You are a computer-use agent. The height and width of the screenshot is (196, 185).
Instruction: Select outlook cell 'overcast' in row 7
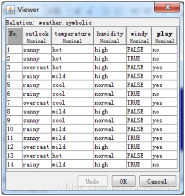pyautogui.click(x=37, y=102)
